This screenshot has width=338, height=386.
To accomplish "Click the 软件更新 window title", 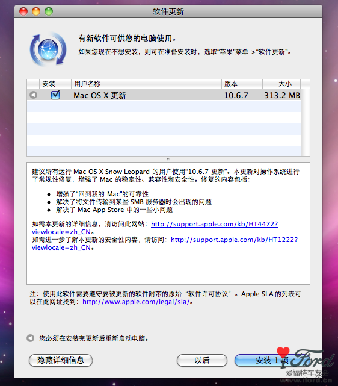I will (x=168, y=11).
